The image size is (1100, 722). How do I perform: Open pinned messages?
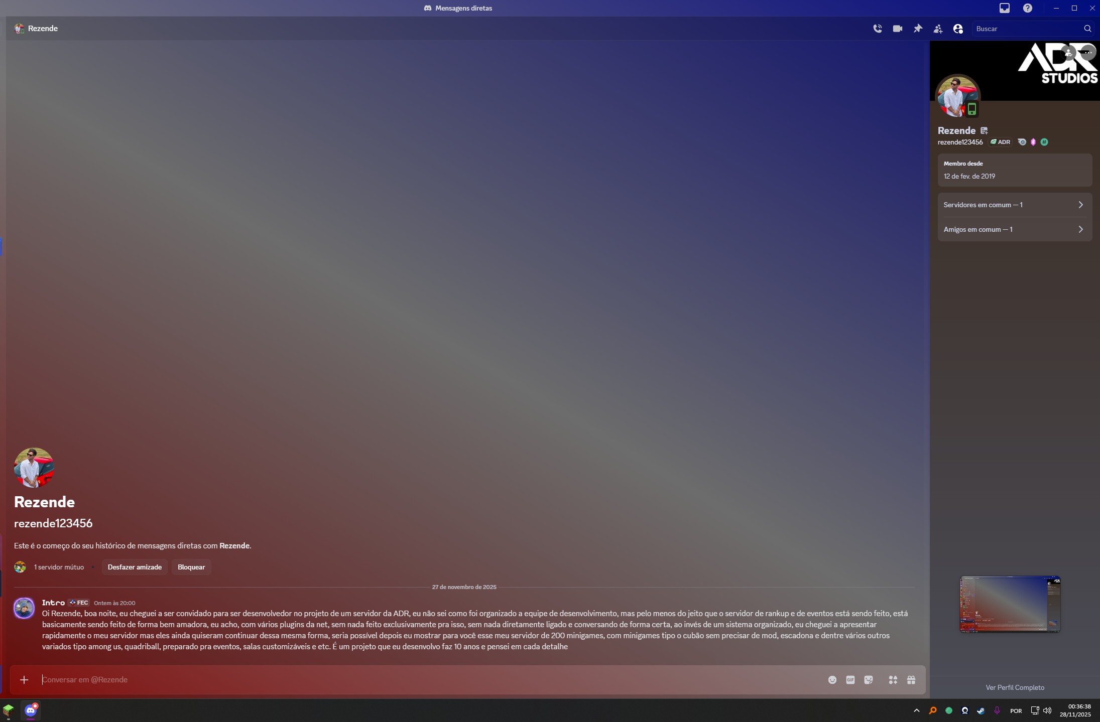pos(918,29)
